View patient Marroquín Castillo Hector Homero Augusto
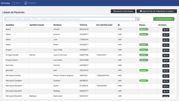 coord(166,76)
